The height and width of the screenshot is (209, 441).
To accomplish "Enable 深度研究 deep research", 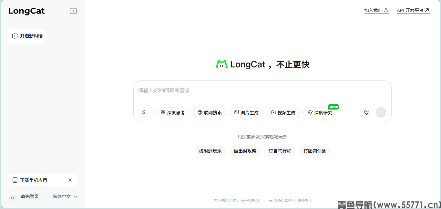I will (x=320, y=112).
